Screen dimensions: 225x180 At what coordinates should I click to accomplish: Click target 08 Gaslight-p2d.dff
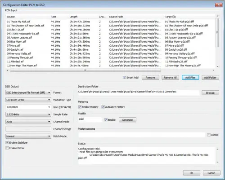(176, 49)
